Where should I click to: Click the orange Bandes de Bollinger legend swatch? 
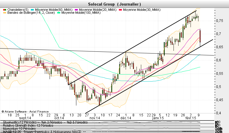[x=4, y=13]
